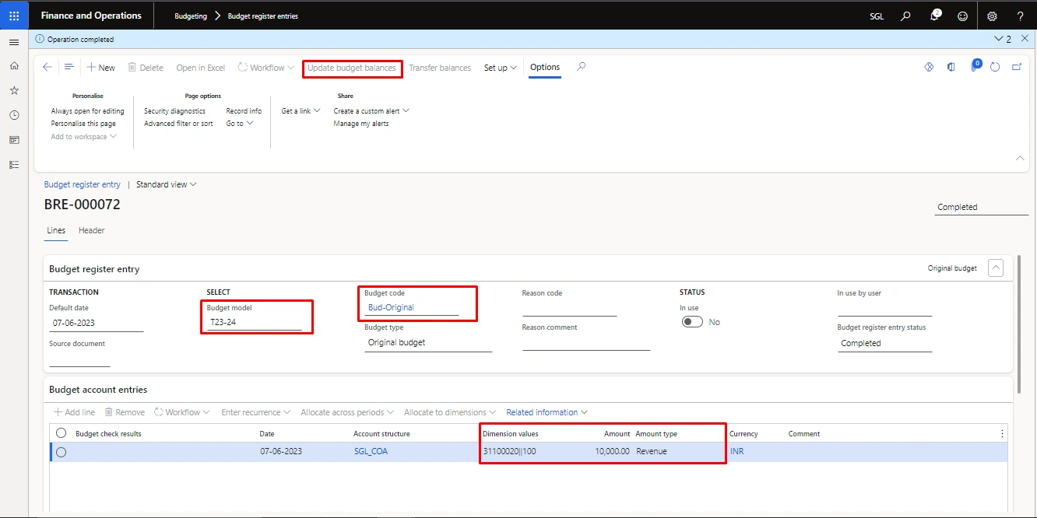Open the page in a new window
1037x518 pixels.
point(1017,68)
